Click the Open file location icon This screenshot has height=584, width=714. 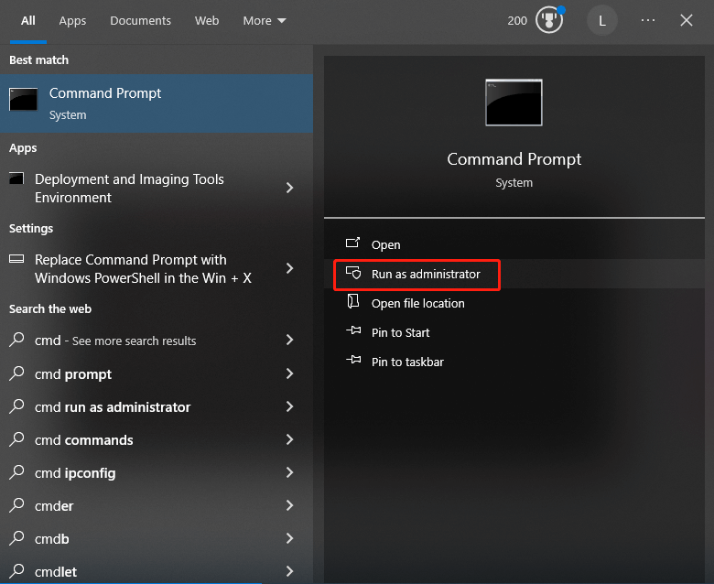coord(353,301)
